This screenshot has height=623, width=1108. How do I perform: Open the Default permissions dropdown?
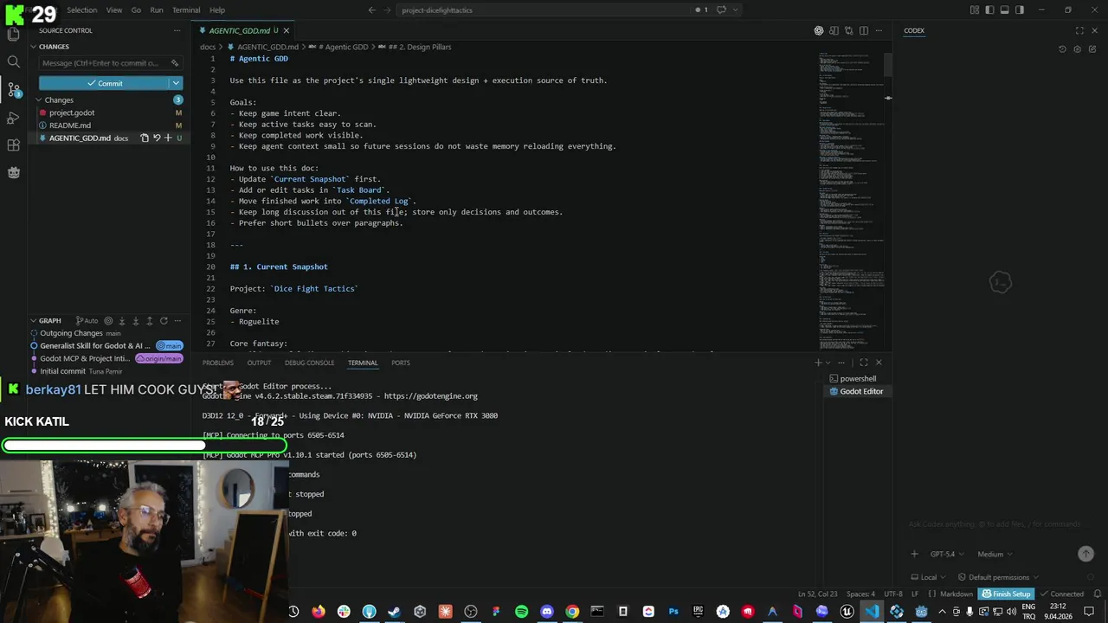998,577
